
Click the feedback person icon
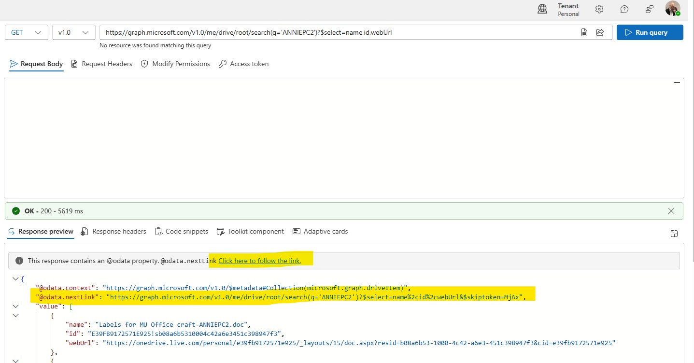(x=650, y=9)
